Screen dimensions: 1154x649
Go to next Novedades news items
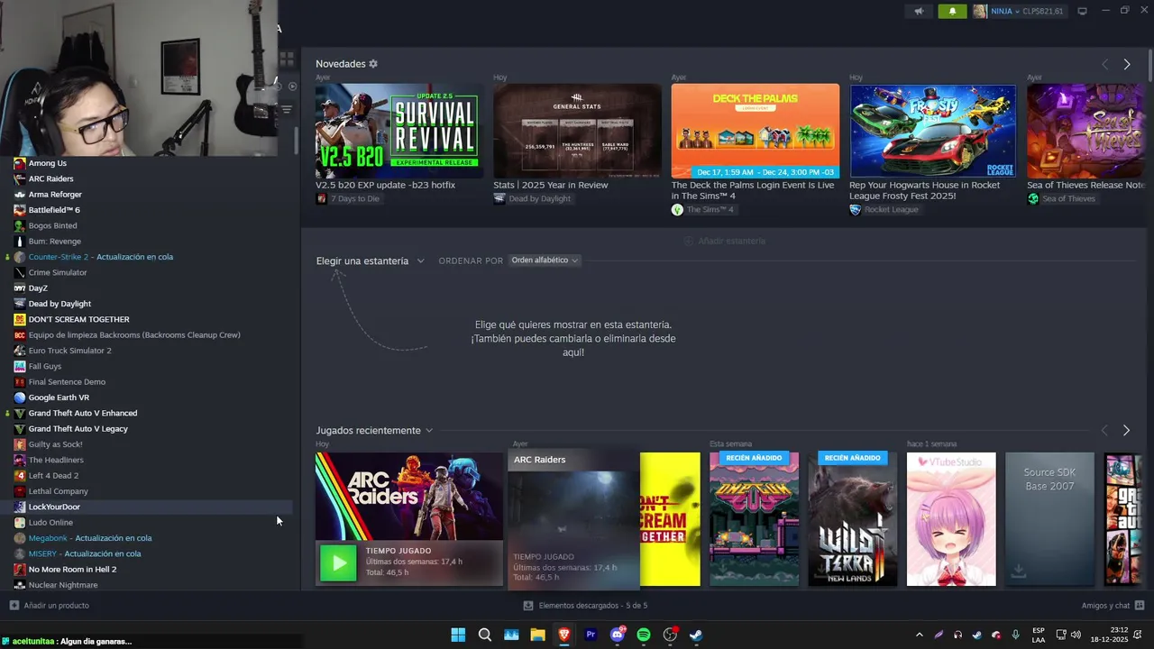(1126, 64)
